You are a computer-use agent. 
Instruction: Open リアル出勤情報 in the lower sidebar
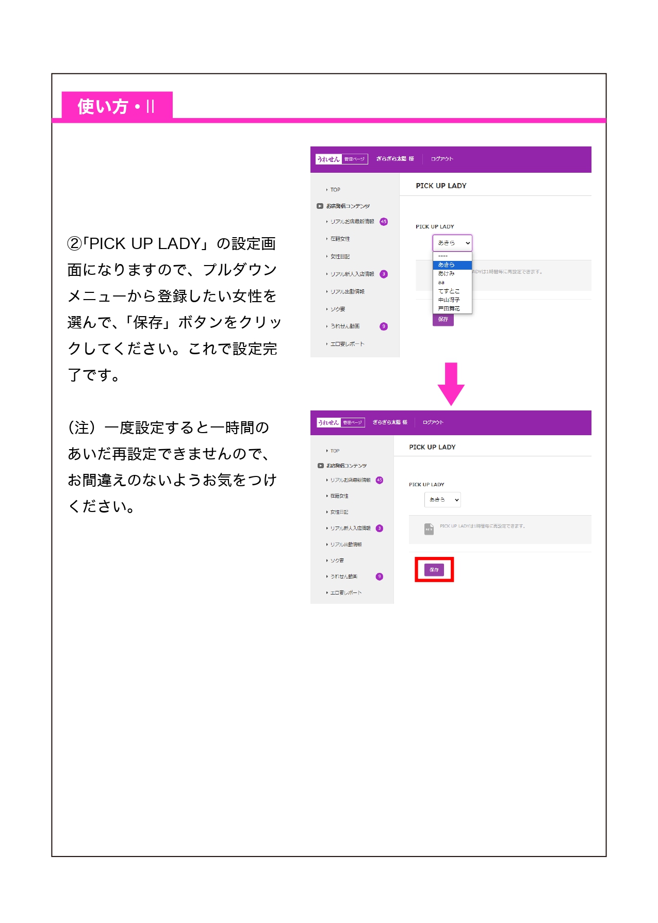(x=346, y=545)
